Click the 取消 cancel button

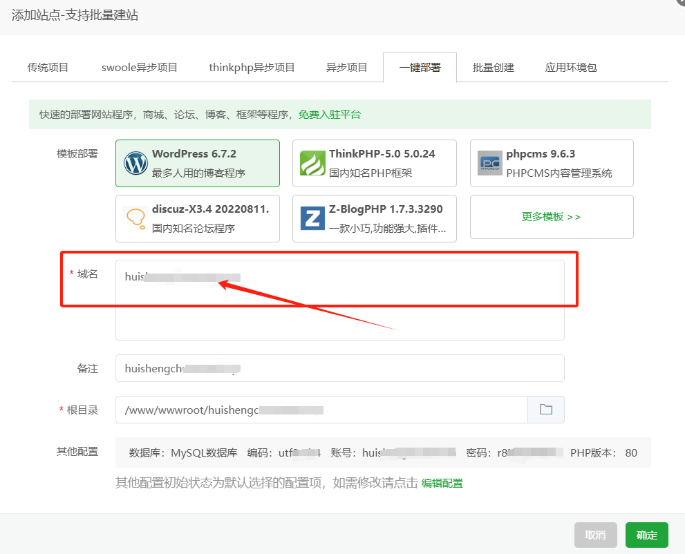click(x=595, y=535)
